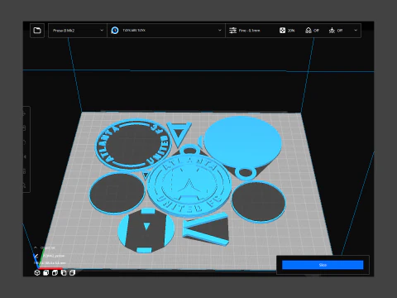Open the file folder icon
The width and height of the screenshot is (397, 298).
click(37, 31)
